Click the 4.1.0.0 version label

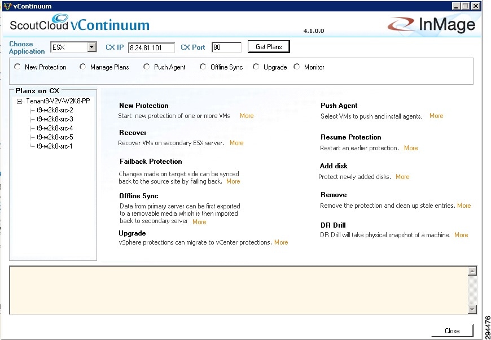pyautogui.click(x=313, y=30)
